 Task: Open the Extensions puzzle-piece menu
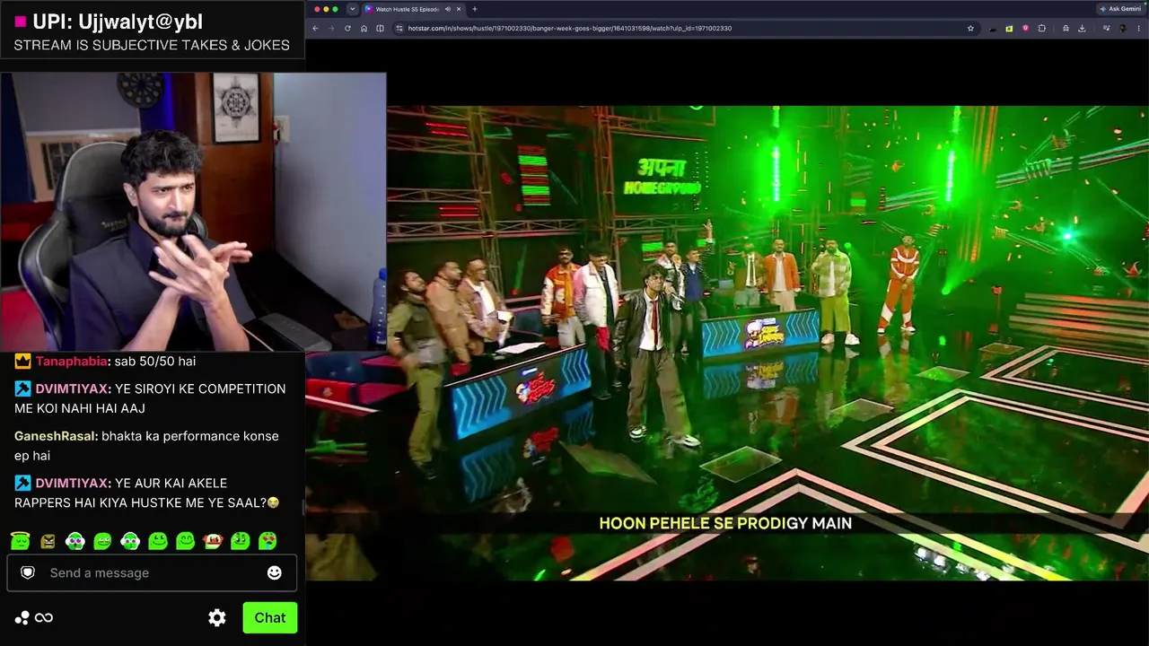[1041, 29]
